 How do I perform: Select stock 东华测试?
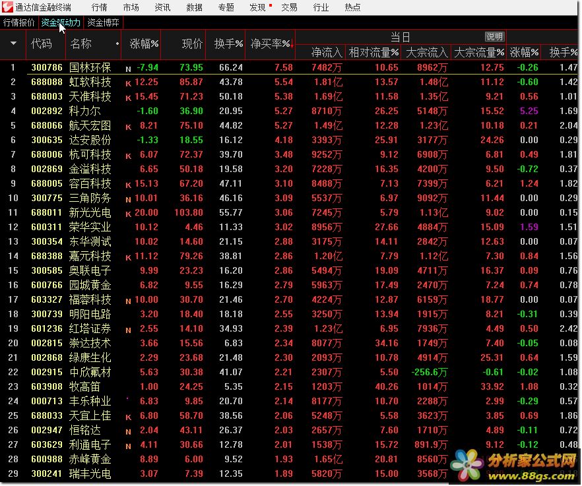(x=90, y=241)
